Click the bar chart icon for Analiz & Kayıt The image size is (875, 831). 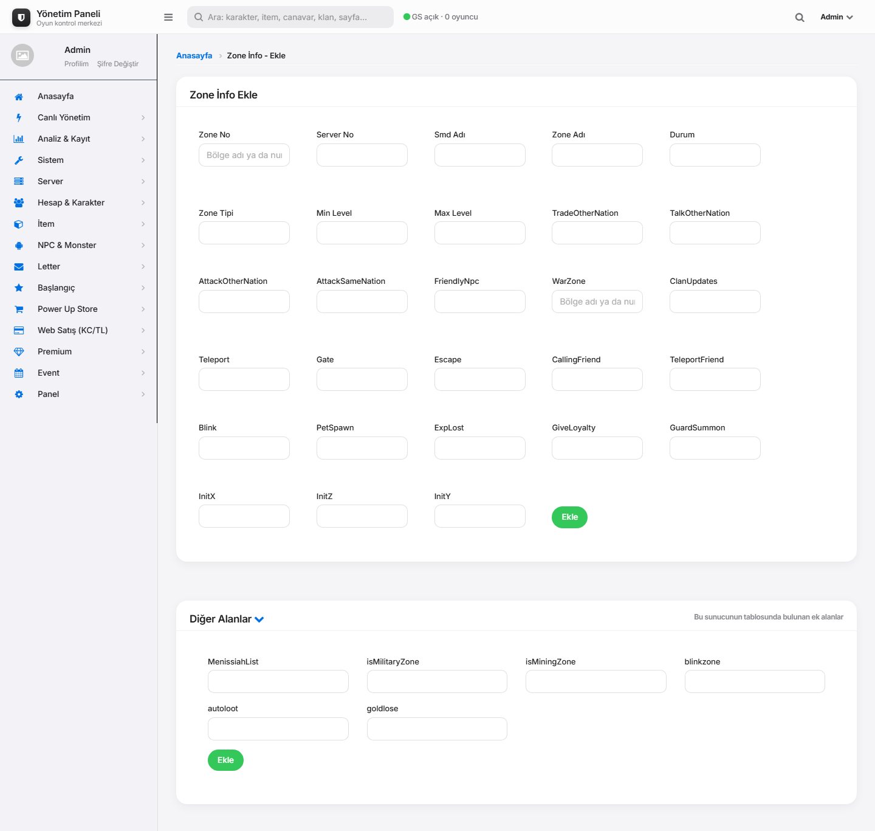point(19,139)
